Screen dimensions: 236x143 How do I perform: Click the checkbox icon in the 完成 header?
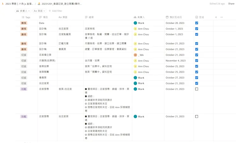(196, 17)
